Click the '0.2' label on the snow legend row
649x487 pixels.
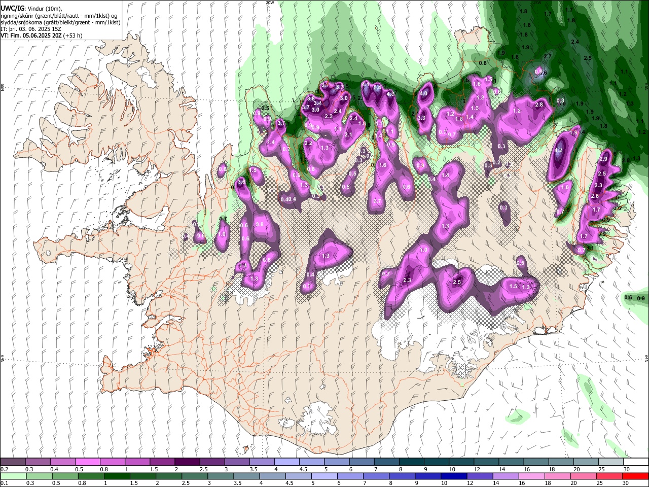tap(4, 469)
